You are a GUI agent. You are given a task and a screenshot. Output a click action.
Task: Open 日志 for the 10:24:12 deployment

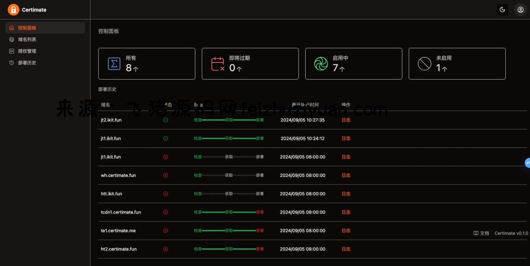coord(346,138)
